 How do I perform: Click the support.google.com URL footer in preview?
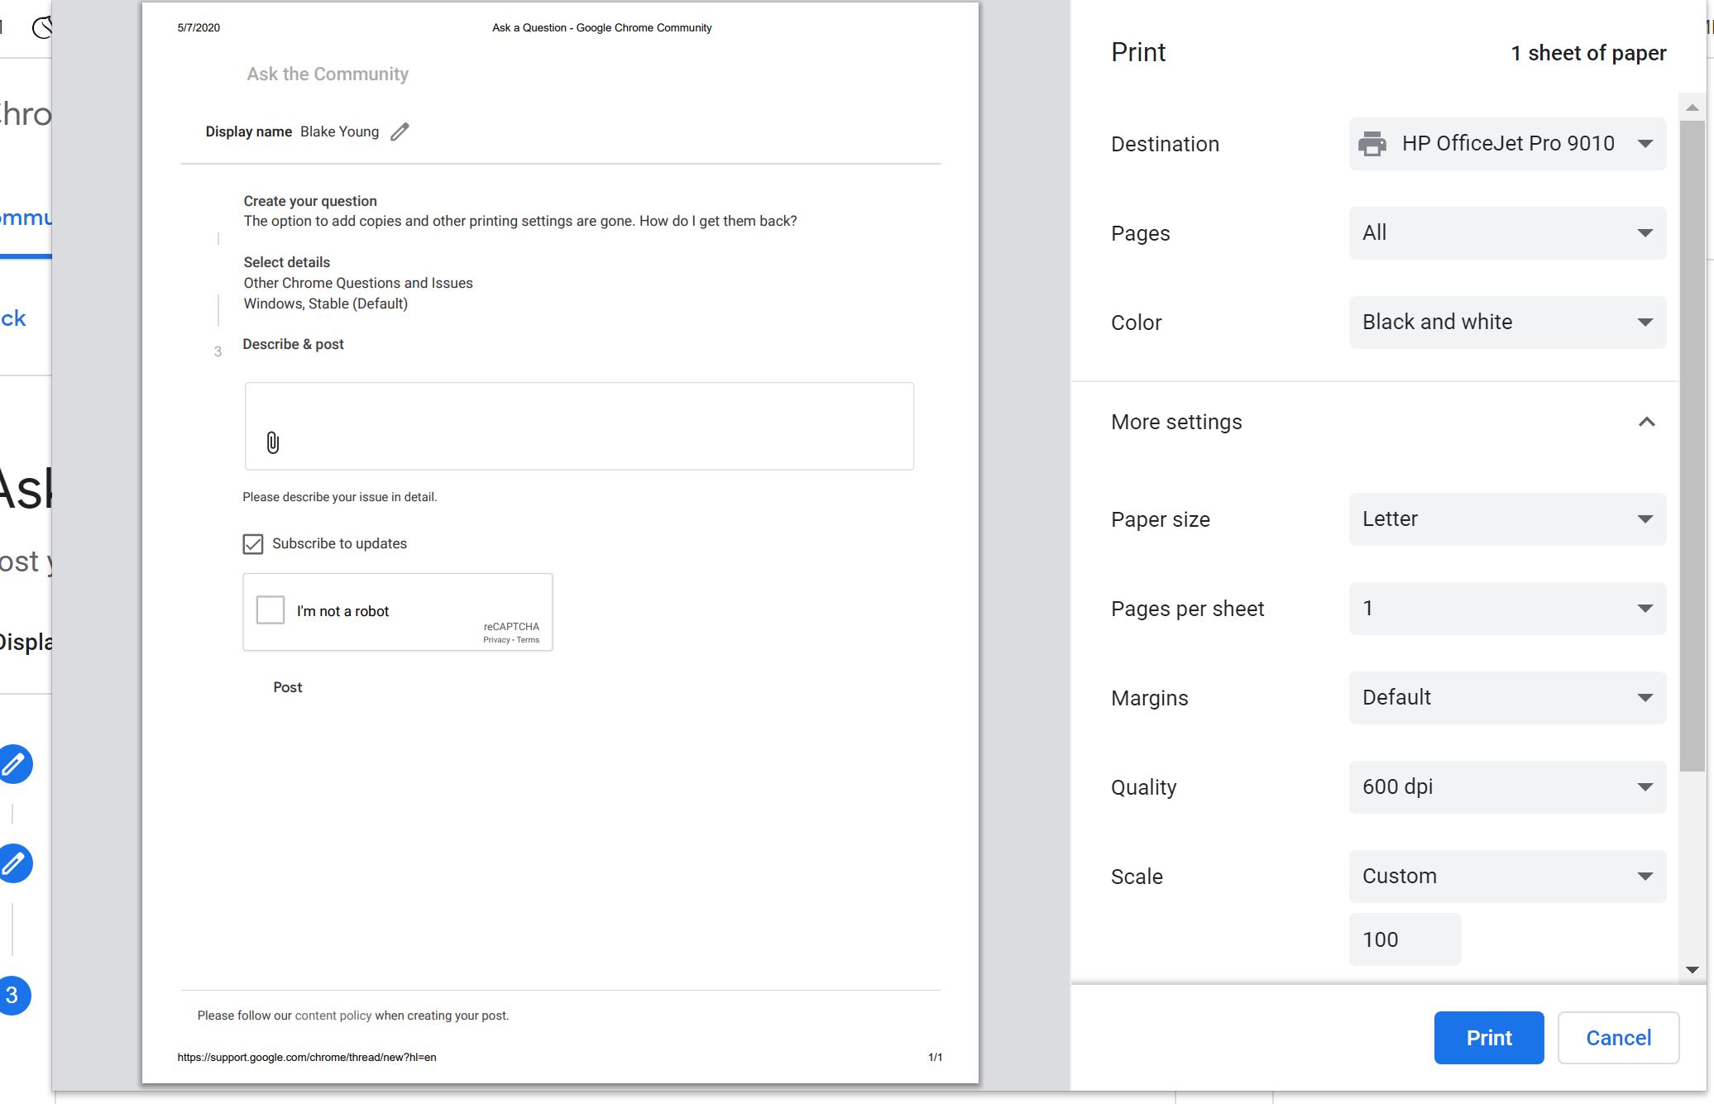(307, 1057)
